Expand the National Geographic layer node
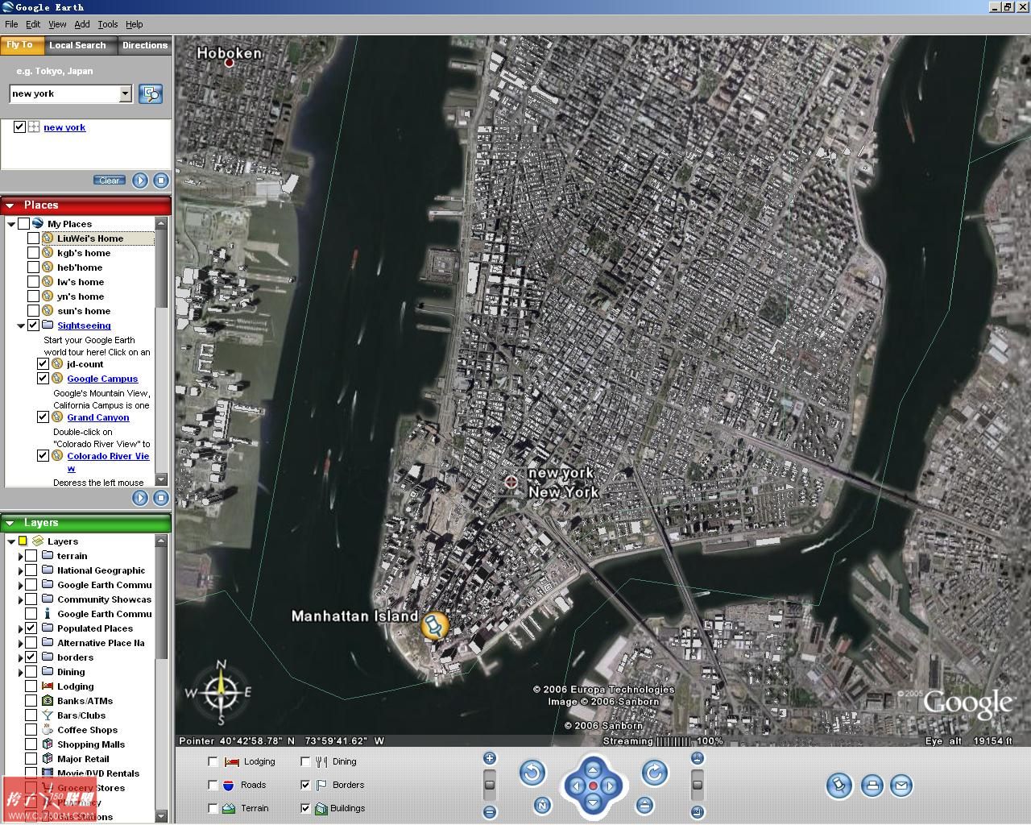The width and height of the screenshot is (1031, 825). click(21, 570)
